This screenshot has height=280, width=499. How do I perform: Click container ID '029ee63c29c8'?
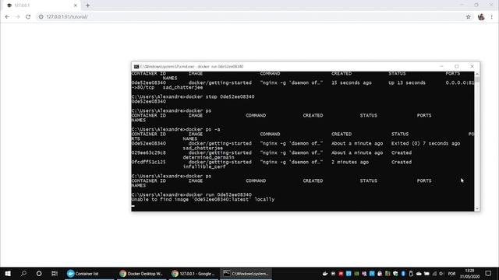coord(149,152)
